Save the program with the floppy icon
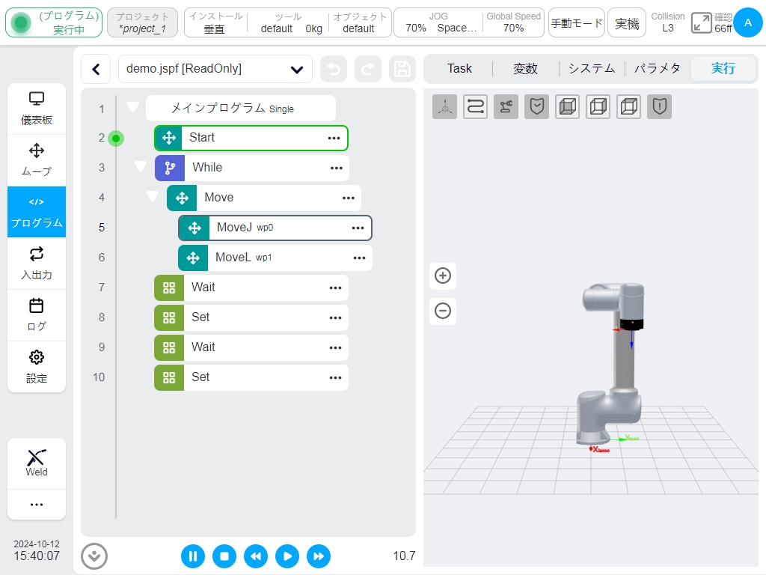The image size is (766, 575). [x=402, y=69]
